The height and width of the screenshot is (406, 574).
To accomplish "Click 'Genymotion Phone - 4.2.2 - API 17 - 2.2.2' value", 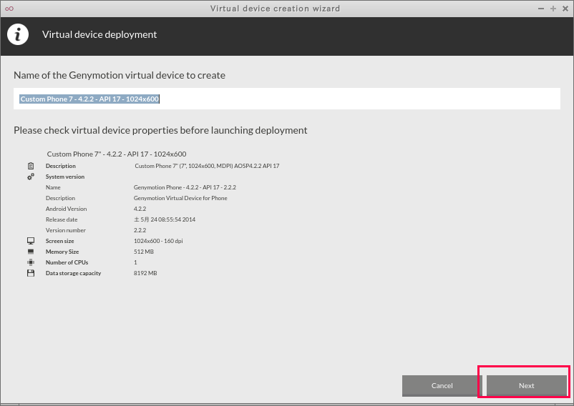I will (x=185, y=187).
